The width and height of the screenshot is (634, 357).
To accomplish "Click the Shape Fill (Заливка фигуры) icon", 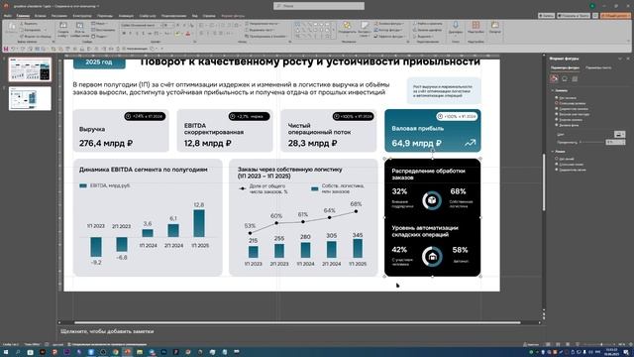I will [x=376, y=24].
